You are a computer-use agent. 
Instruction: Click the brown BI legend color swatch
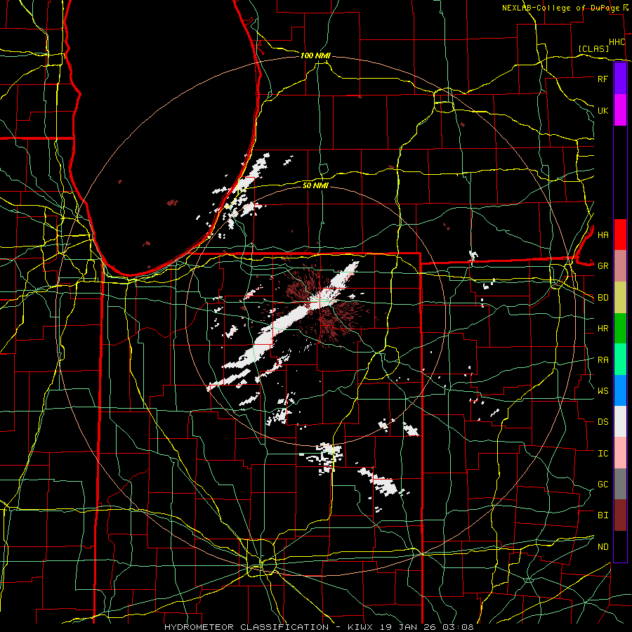tap(620, 515)
